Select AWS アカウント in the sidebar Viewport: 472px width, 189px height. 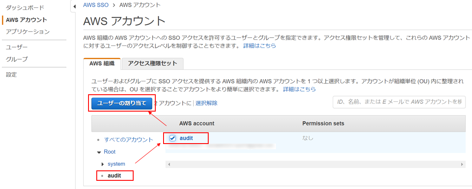coord(26,20)
